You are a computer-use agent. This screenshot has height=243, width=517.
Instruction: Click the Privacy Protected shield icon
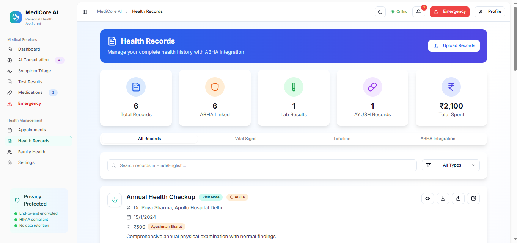(17, 200)
